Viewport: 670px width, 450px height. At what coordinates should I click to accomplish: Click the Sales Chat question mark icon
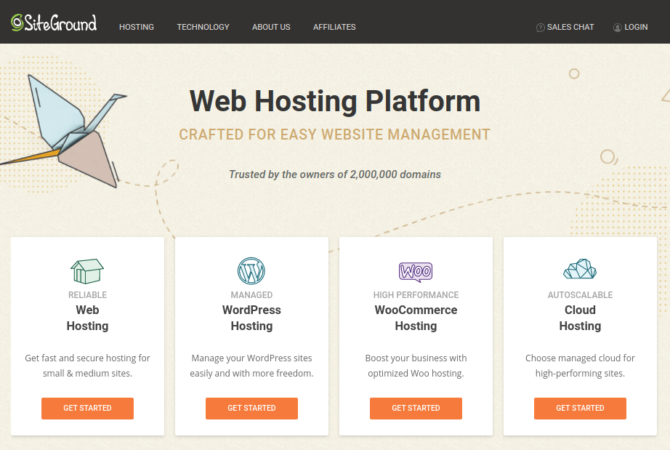(x=540, y=28)
